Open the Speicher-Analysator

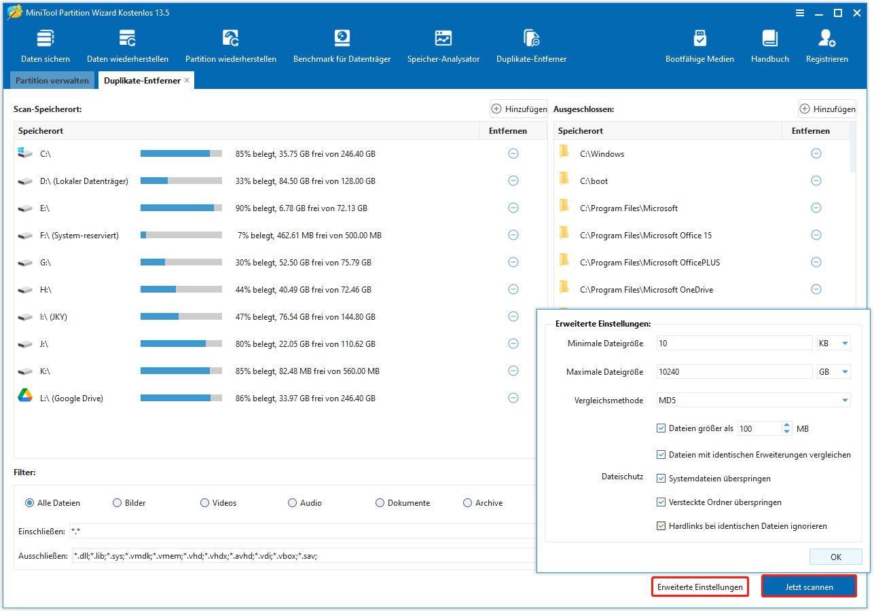(x=443, y=45)
